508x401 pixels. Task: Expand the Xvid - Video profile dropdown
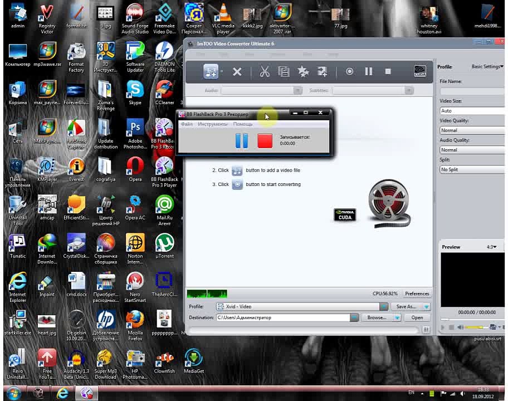pos(384,306)
